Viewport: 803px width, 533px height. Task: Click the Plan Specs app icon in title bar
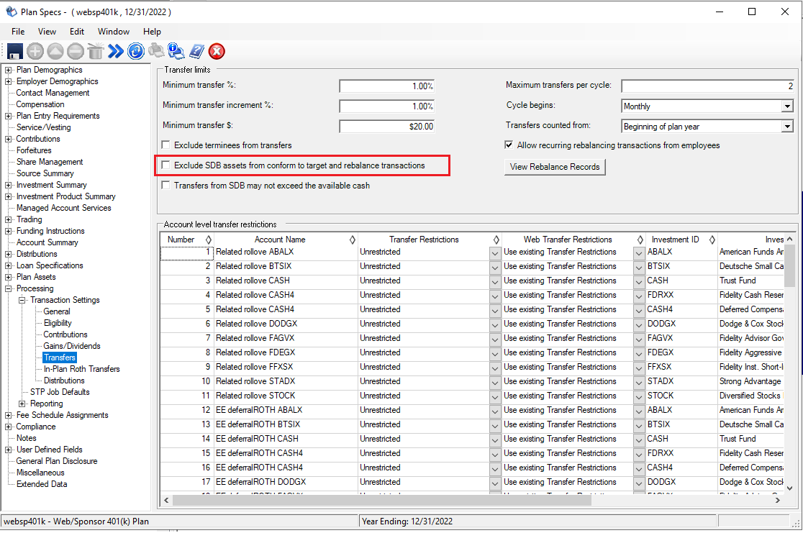12,12
